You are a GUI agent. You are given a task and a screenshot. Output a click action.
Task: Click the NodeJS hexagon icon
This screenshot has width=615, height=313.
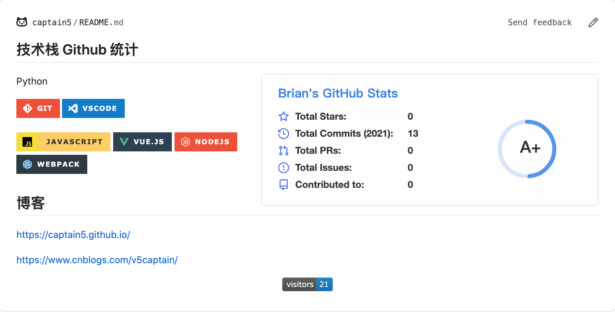coord(186,142)
